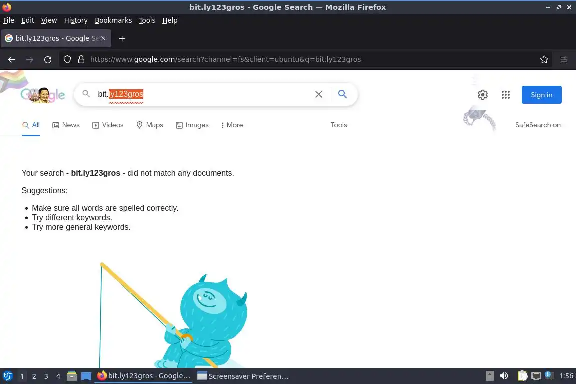This screenshot has width=576, height=384.
Task: Click the fishing monster illustration
Action: 174,315
